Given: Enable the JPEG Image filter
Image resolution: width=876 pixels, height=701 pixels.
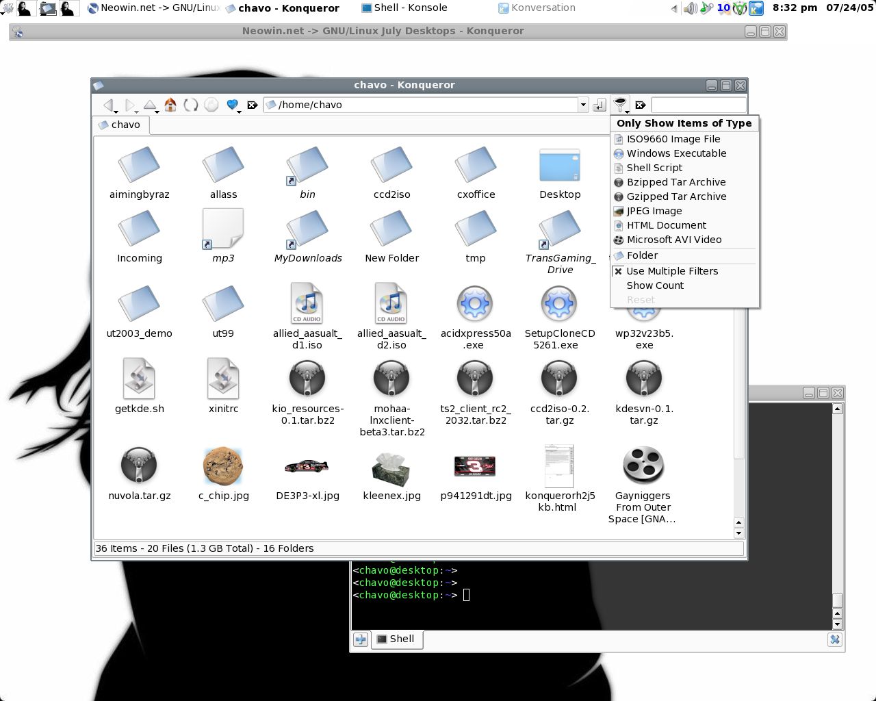Looking at the screenshot, I should [x=654, y=211].
